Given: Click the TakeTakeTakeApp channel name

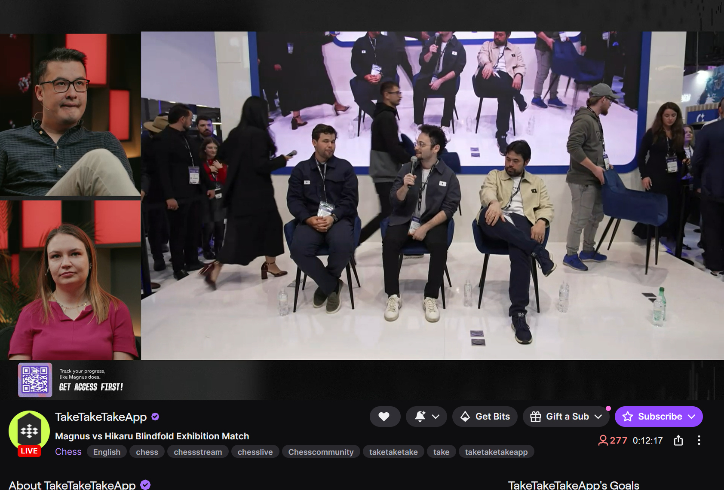Looking at the screenshot, I should [101, 417].
